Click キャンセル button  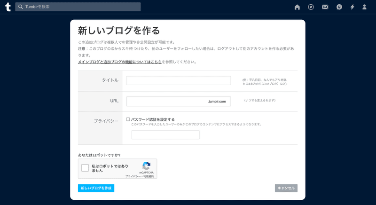[x=286, y=188]
